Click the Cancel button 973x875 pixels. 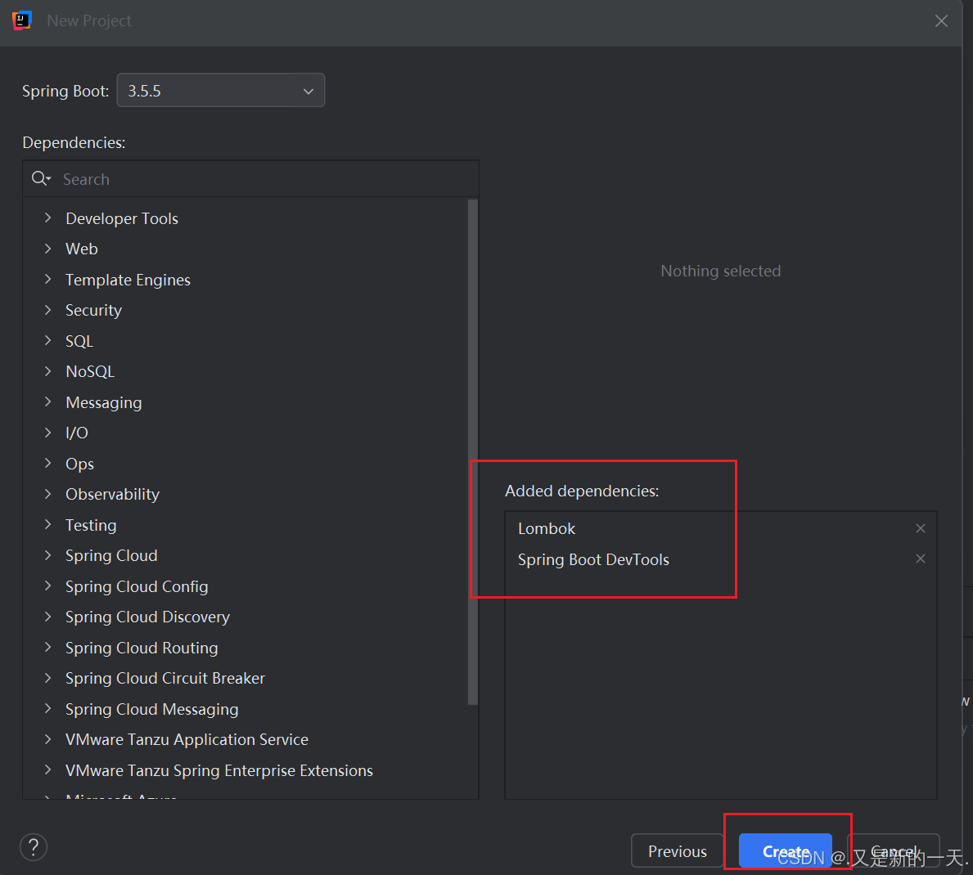pyautogui.click(x=894, y=850)
